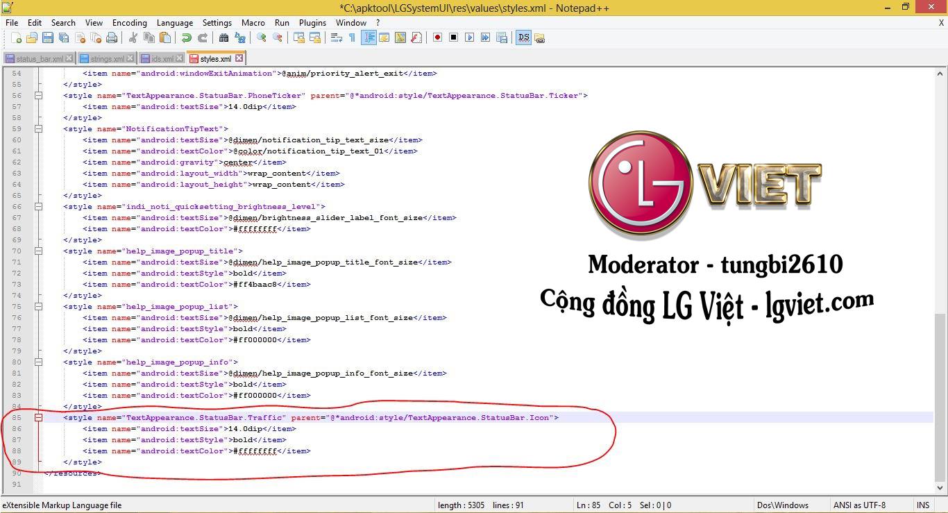Click the Print toolbar icon

(x=112, y=37)
